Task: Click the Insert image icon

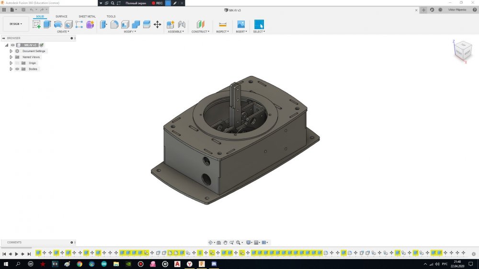Action: click(241, 24)
